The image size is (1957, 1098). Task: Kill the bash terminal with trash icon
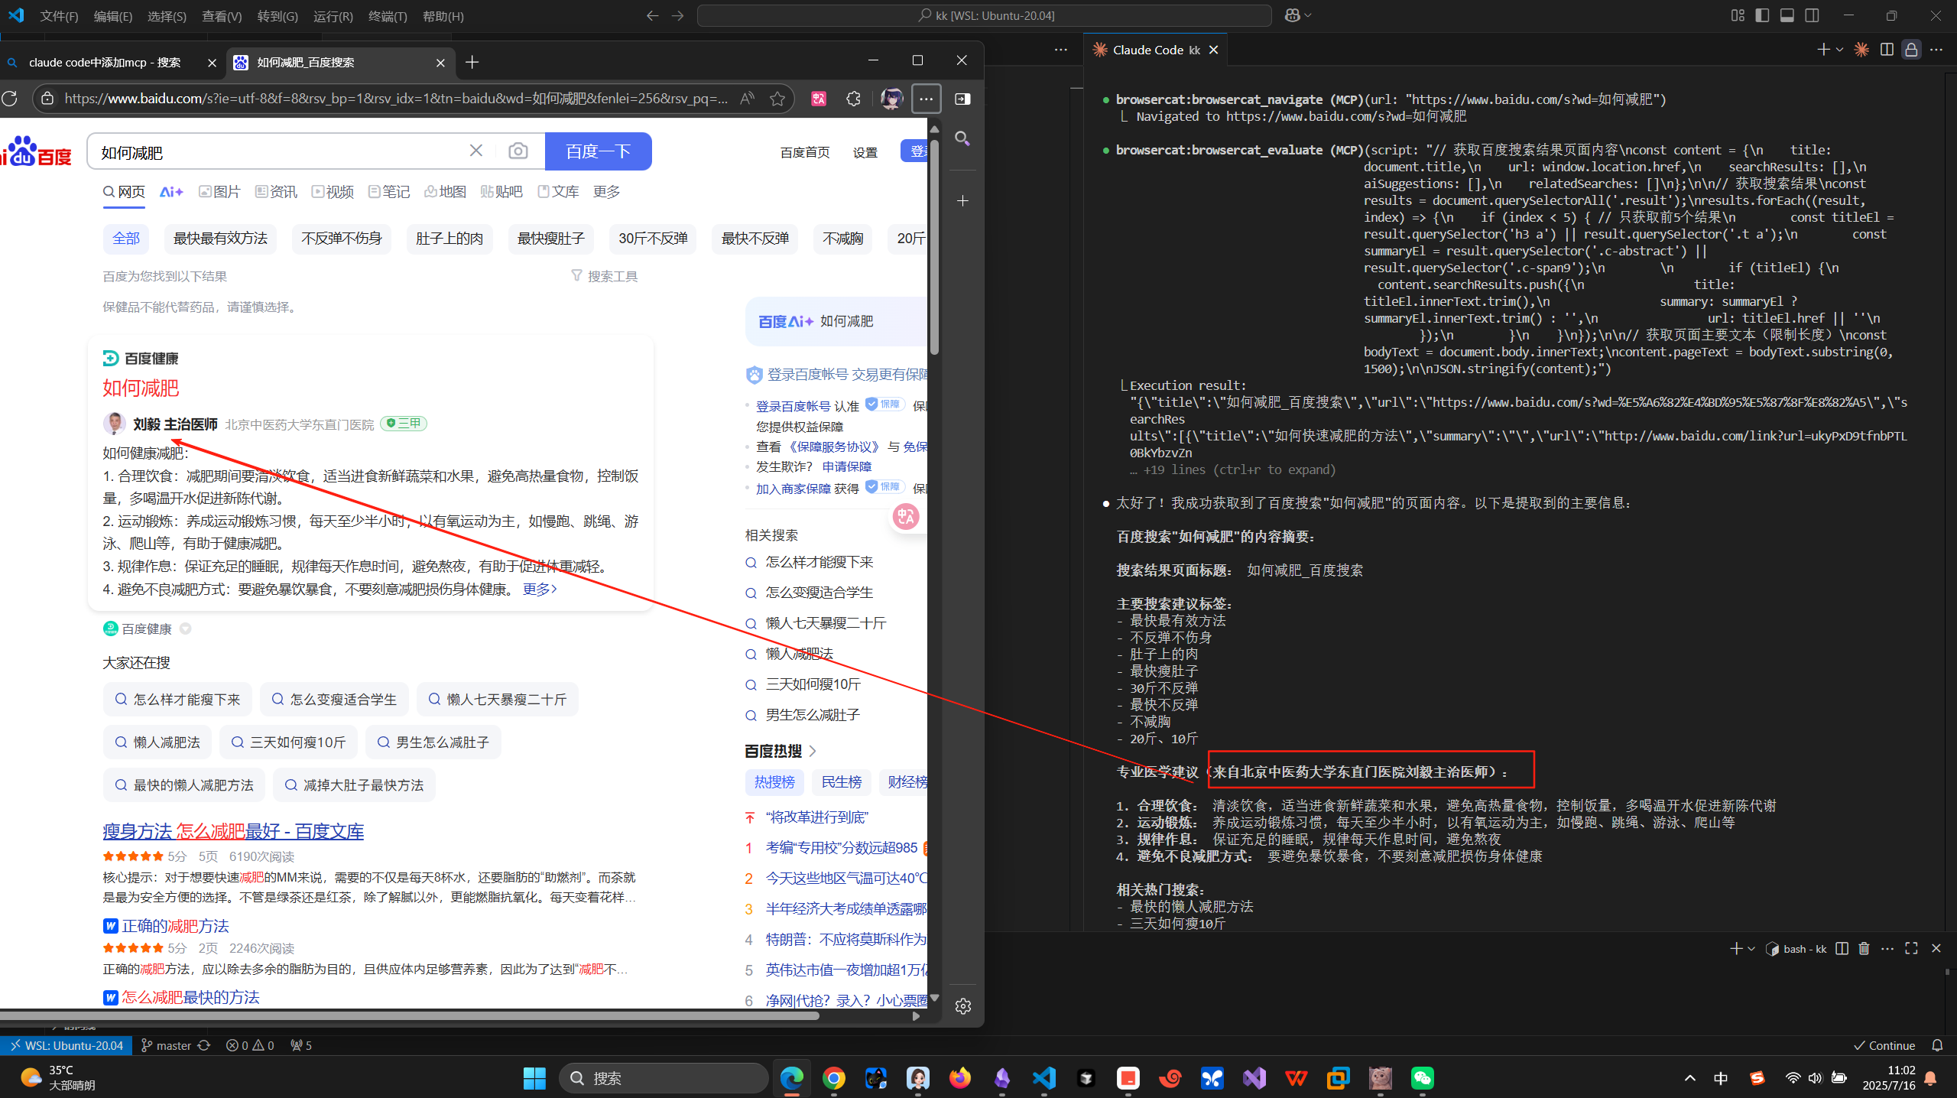[1864, 949]
